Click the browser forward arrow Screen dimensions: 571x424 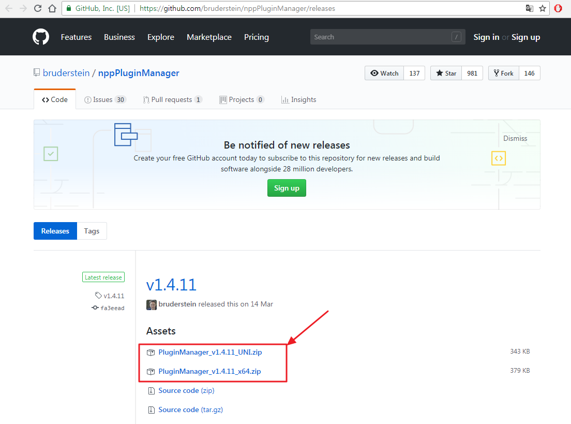(23, 8)
